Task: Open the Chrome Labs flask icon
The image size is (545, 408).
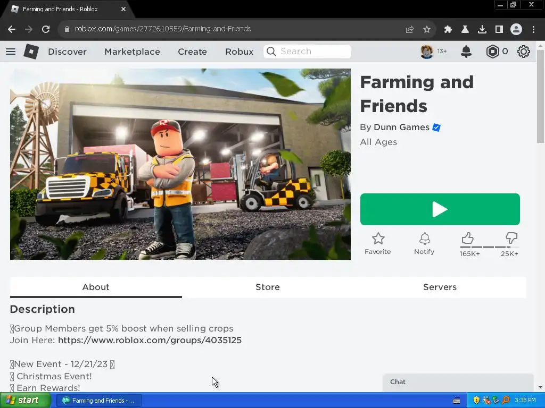Action: pyautogui.click(x=465, y=30)
